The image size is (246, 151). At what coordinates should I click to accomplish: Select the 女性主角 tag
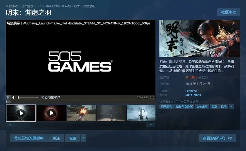[x=202, y=107]
